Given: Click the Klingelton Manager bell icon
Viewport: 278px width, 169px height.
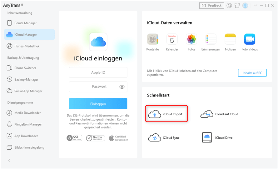Looking at the screenshot, I should click(x=9, y=124).
